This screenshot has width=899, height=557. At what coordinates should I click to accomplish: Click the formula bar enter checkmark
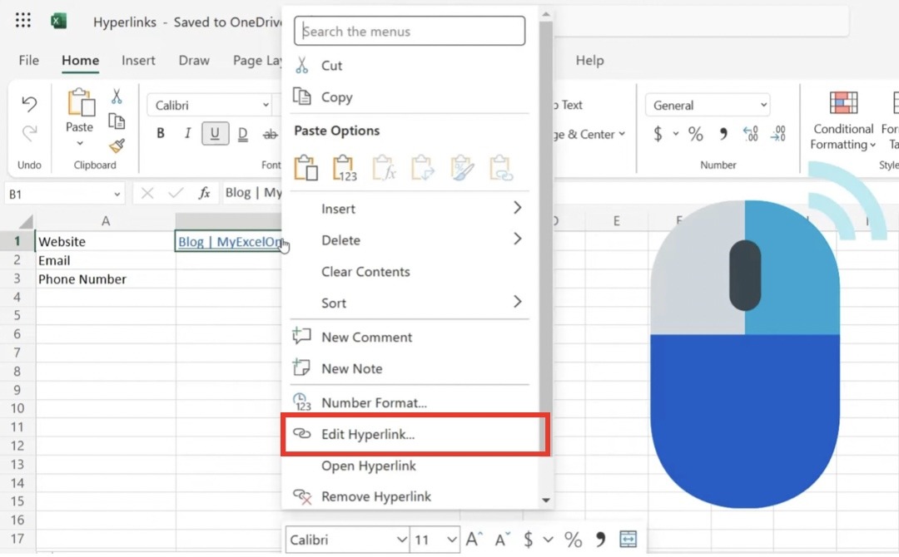click(176, 194)
